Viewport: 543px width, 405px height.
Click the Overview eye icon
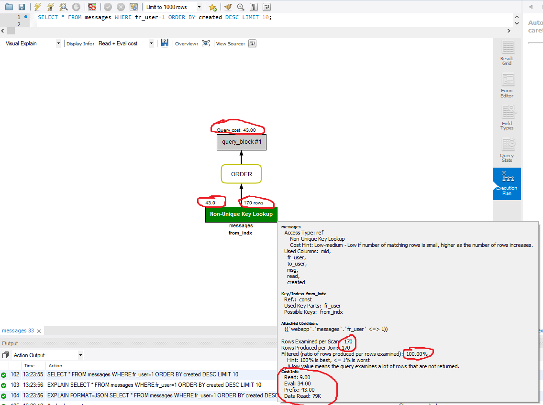tap(206, 43)
